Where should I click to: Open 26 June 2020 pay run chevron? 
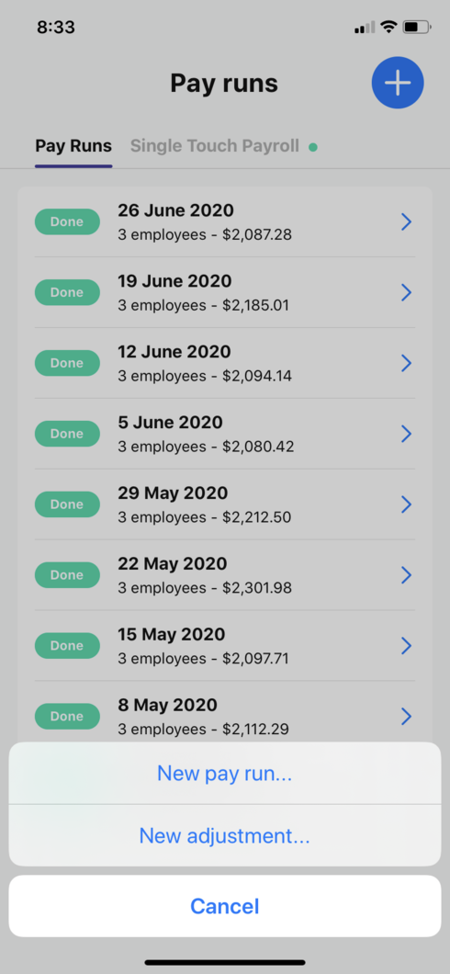[407, 221]
